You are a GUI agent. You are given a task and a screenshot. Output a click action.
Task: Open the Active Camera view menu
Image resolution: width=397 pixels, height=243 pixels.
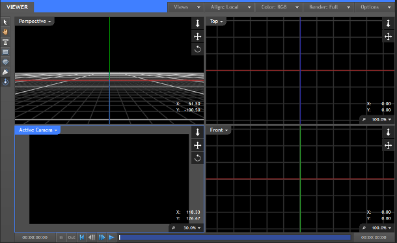tap(38, 130)
